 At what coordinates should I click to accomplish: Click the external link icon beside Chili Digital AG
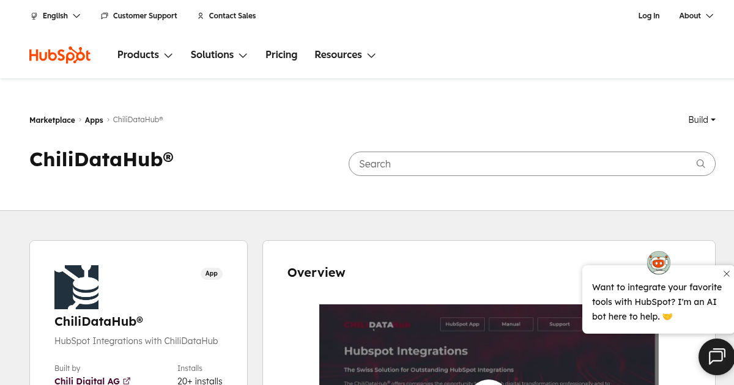(127, 381)
